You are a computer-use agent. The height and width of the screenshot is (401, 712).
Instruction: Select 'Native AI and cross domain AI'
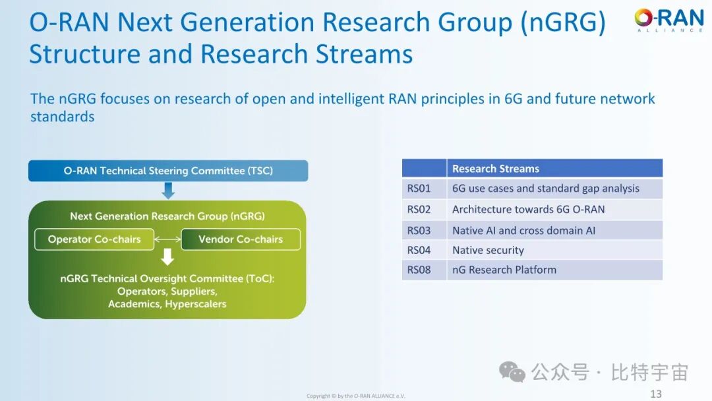[523, 231]
